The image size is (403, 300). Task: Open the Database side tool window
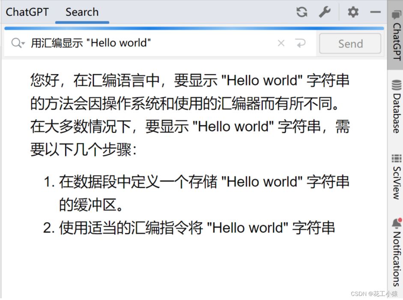pyautogui.click(x=396, y=106)
